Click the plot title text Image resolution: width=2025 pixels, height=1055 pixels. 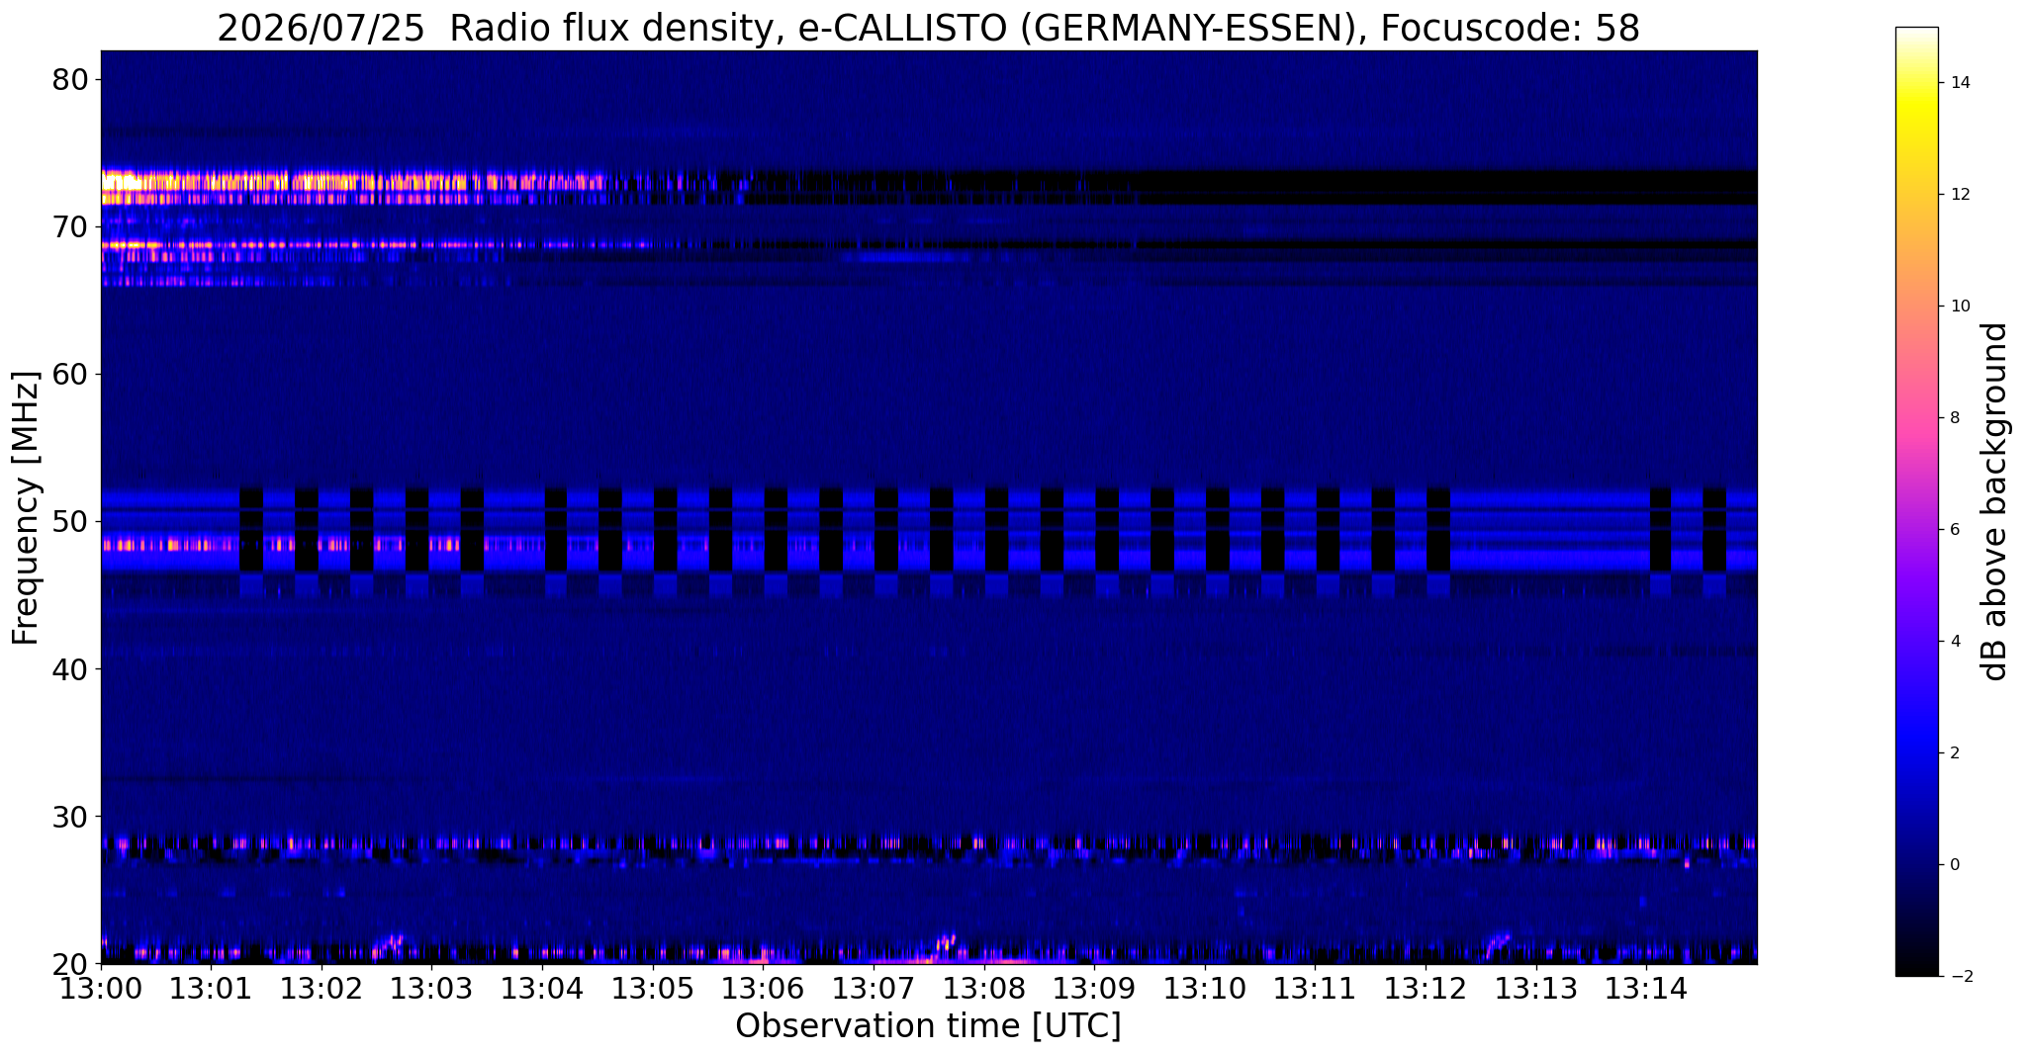point(928,28)
